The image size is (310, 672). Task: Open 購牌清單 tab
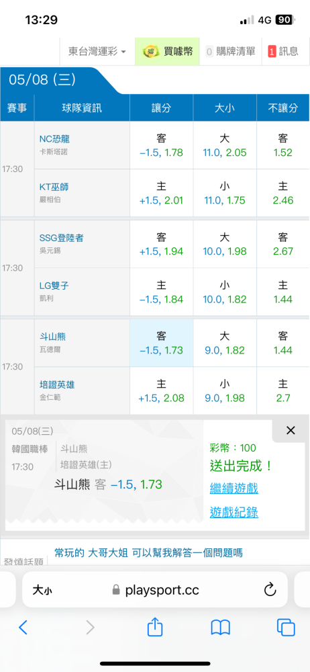[x=231, y=52]
